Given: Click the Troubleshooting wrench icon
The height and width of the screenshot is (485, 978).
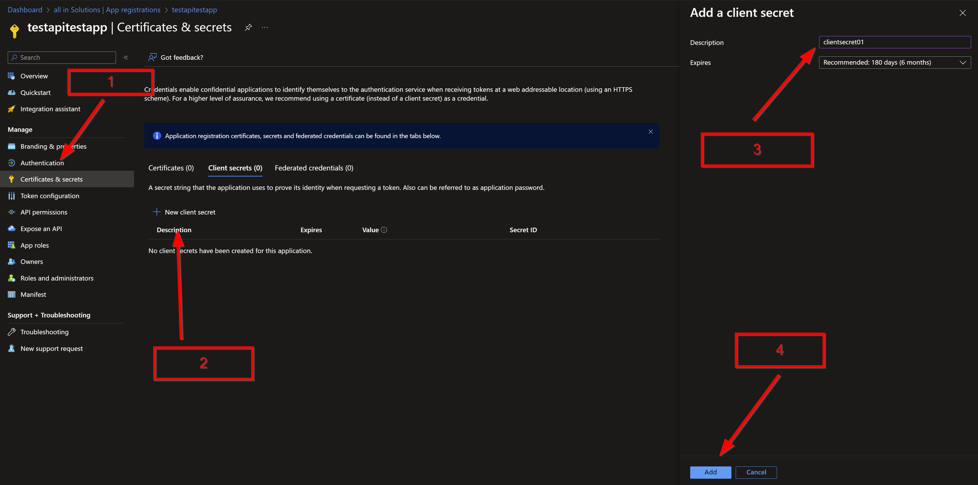Looking at the screenshot, I should point(11,332).
